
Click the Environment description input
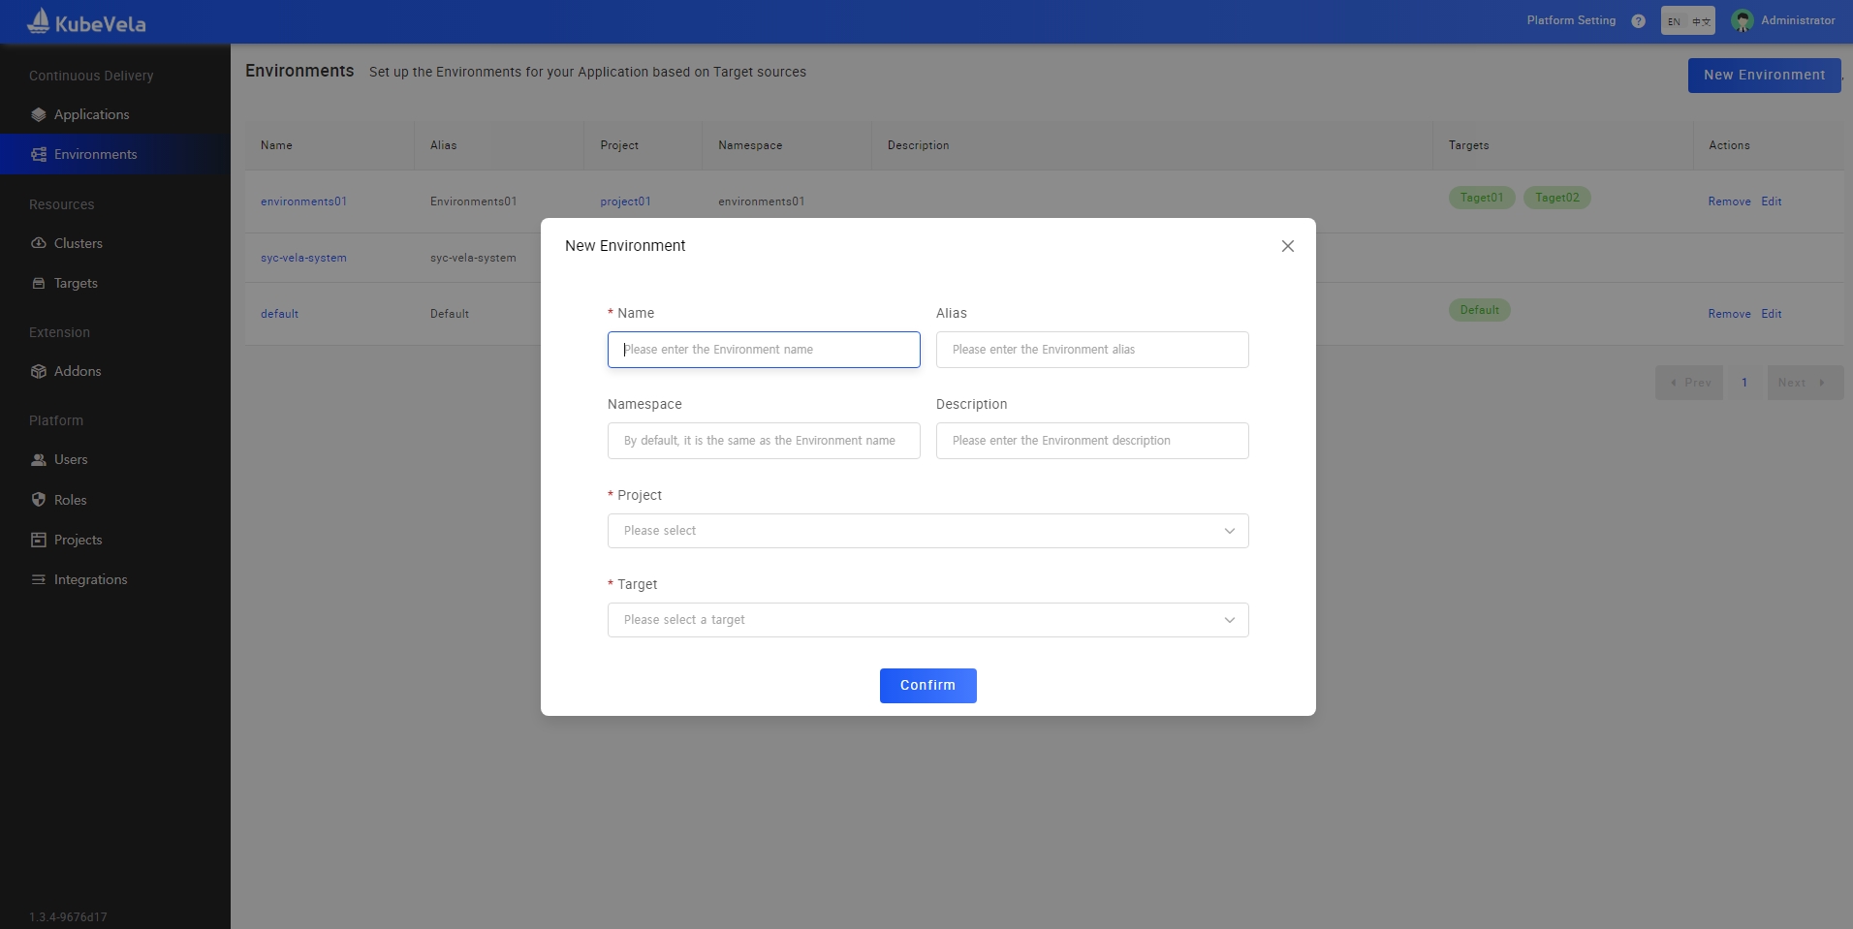[1092, 441]
